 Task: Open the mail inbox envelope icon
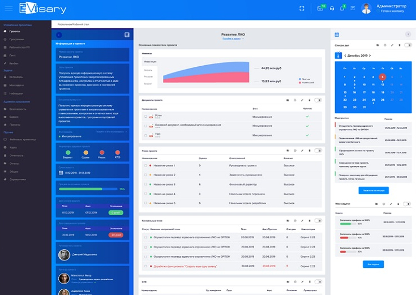point(320,8)
